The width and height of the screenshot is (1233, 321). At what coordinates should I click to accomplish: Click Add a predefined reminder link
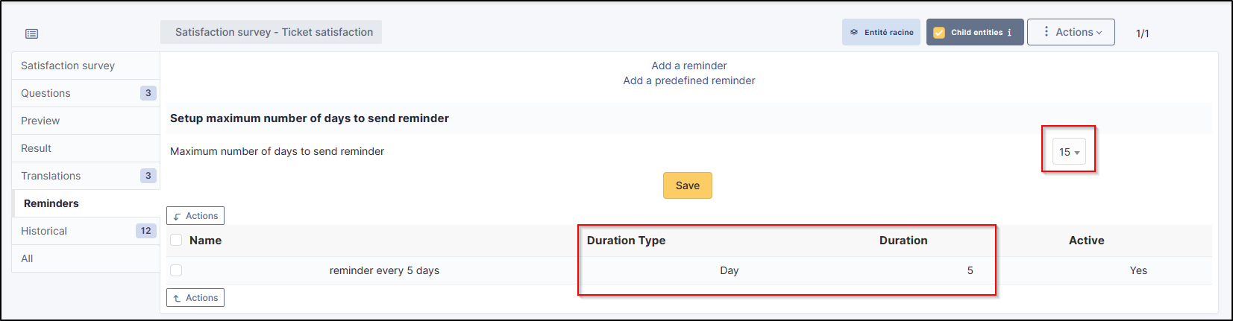point(688,80)
